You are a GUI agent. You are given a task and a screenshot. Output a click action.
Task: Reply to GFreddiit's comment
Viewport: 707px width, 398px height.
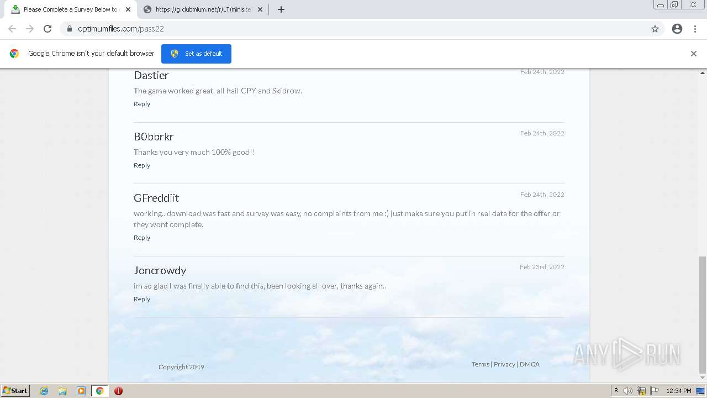click(x=142, y=238)
